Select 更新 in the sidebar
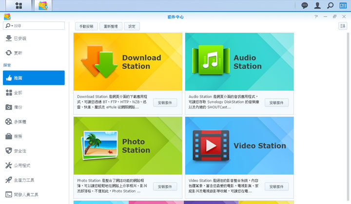 point(17,53)
